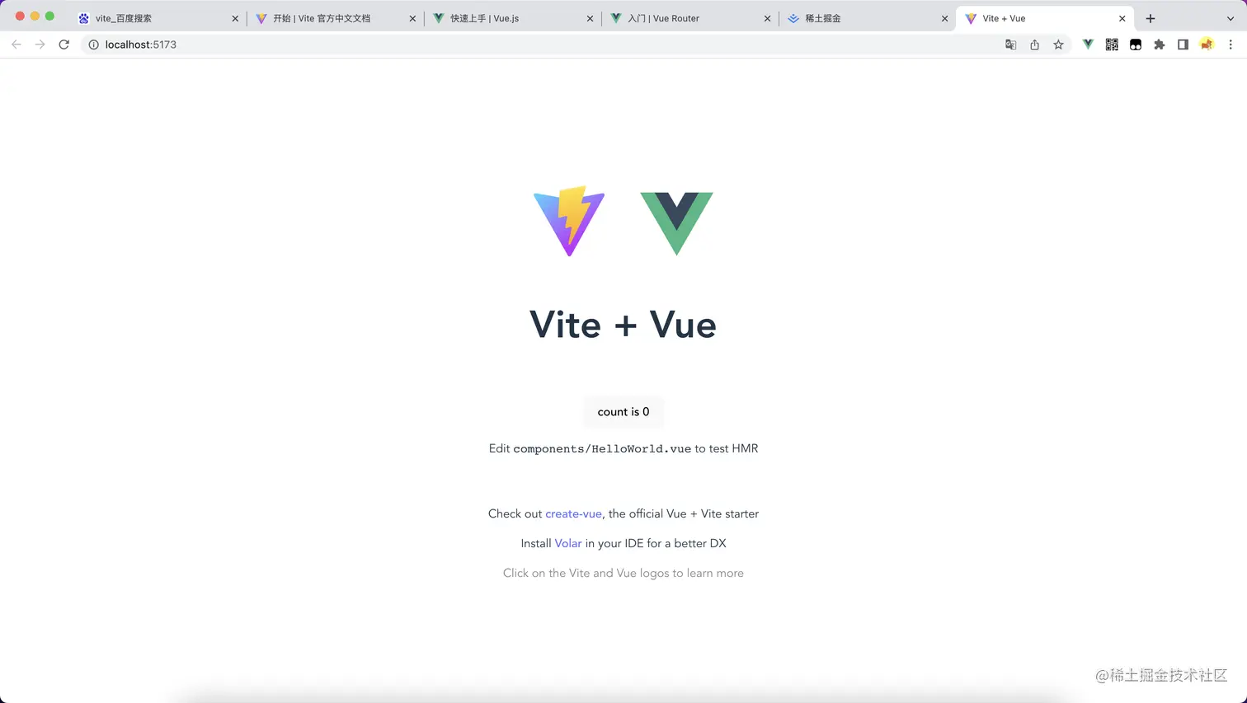The image size is (1247, 703).
Task: Open the create-vue link
Action: 573,513
